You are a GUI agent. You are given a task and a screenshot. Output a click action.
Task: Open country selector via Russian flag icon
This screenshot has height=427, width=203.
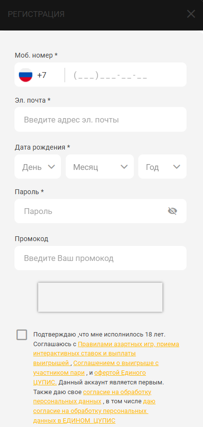point(26,75)
